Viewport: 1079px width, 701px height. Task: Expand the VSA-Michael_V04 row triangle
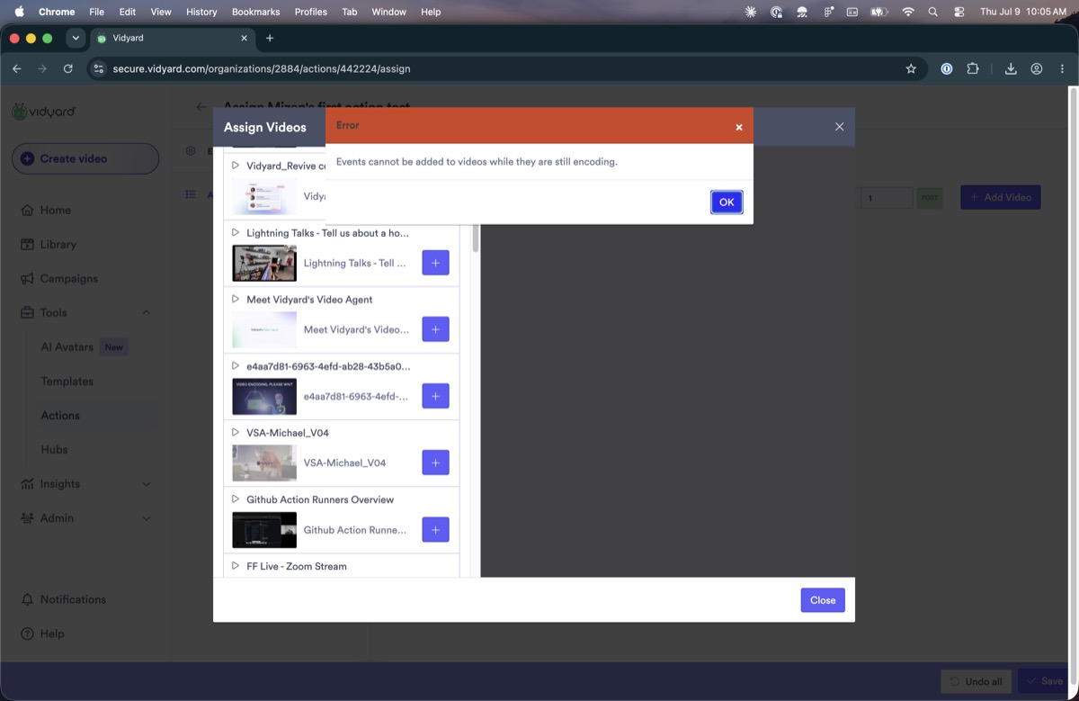click(x=236, y=432)
